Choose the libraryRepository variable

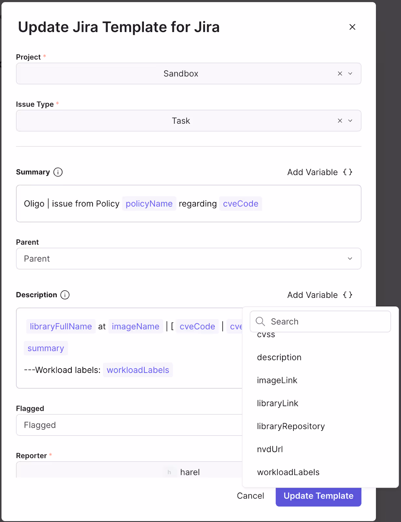tap(291, 426)
